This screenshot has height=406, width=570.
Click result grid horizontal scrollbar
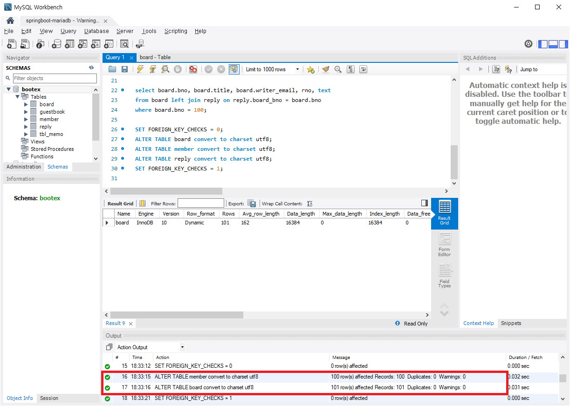click(x=177, y=315)
